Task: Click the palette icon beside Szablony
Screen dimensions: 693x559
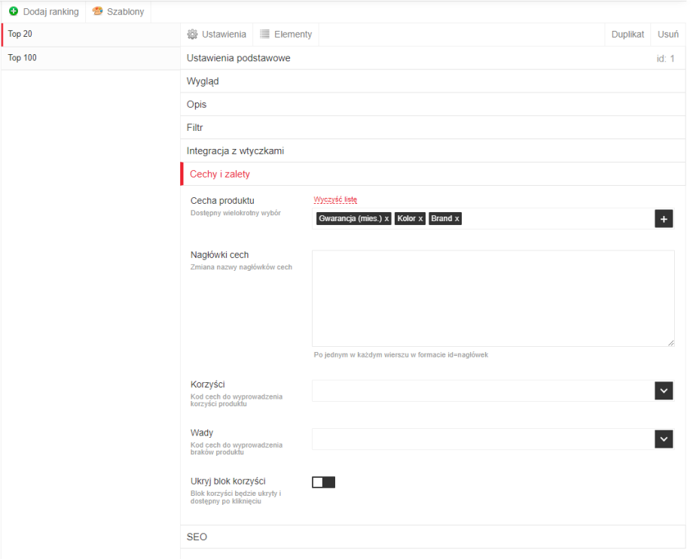Action: click(97, 11)
